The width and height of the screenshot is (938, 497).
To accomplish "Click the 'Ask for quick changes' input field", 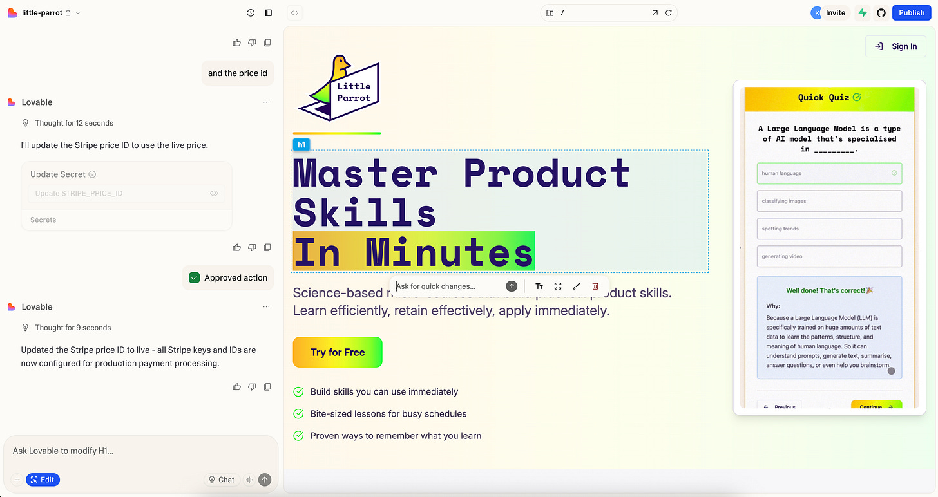I will point(451,286).
